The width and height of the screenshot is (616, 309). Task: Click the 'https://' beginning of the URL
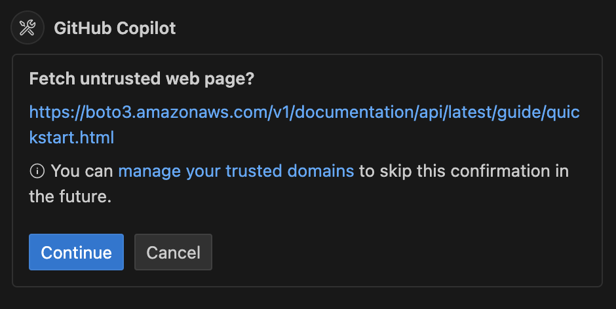(x=57, y=113)
